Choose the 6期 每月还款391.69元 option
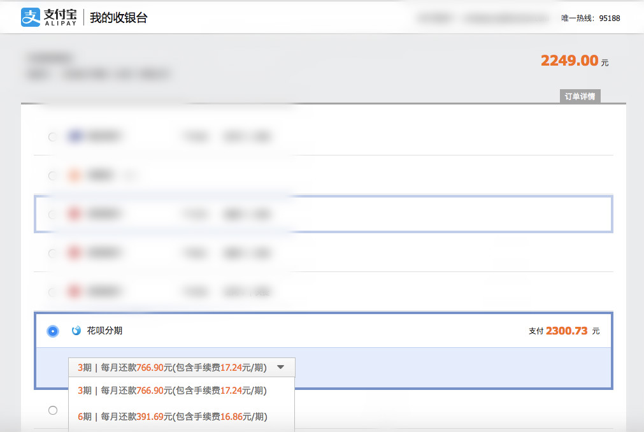644x432 pixels. tap(182, 417)
